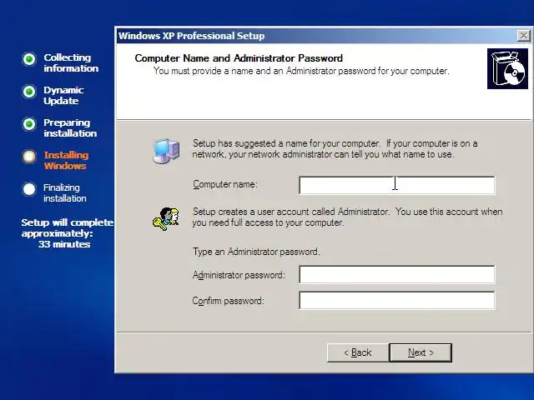Close the Windows XP Professional Setup dialog

(x=524, y=35)
